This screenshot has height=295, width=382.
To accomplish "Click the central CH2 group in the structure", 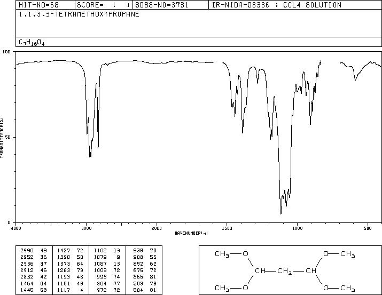I will (x=284, y=271).
